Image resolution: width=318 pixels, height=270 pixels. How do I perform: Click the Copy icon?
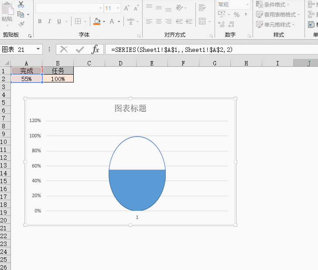pyautogui.click(x=21, y=14)
